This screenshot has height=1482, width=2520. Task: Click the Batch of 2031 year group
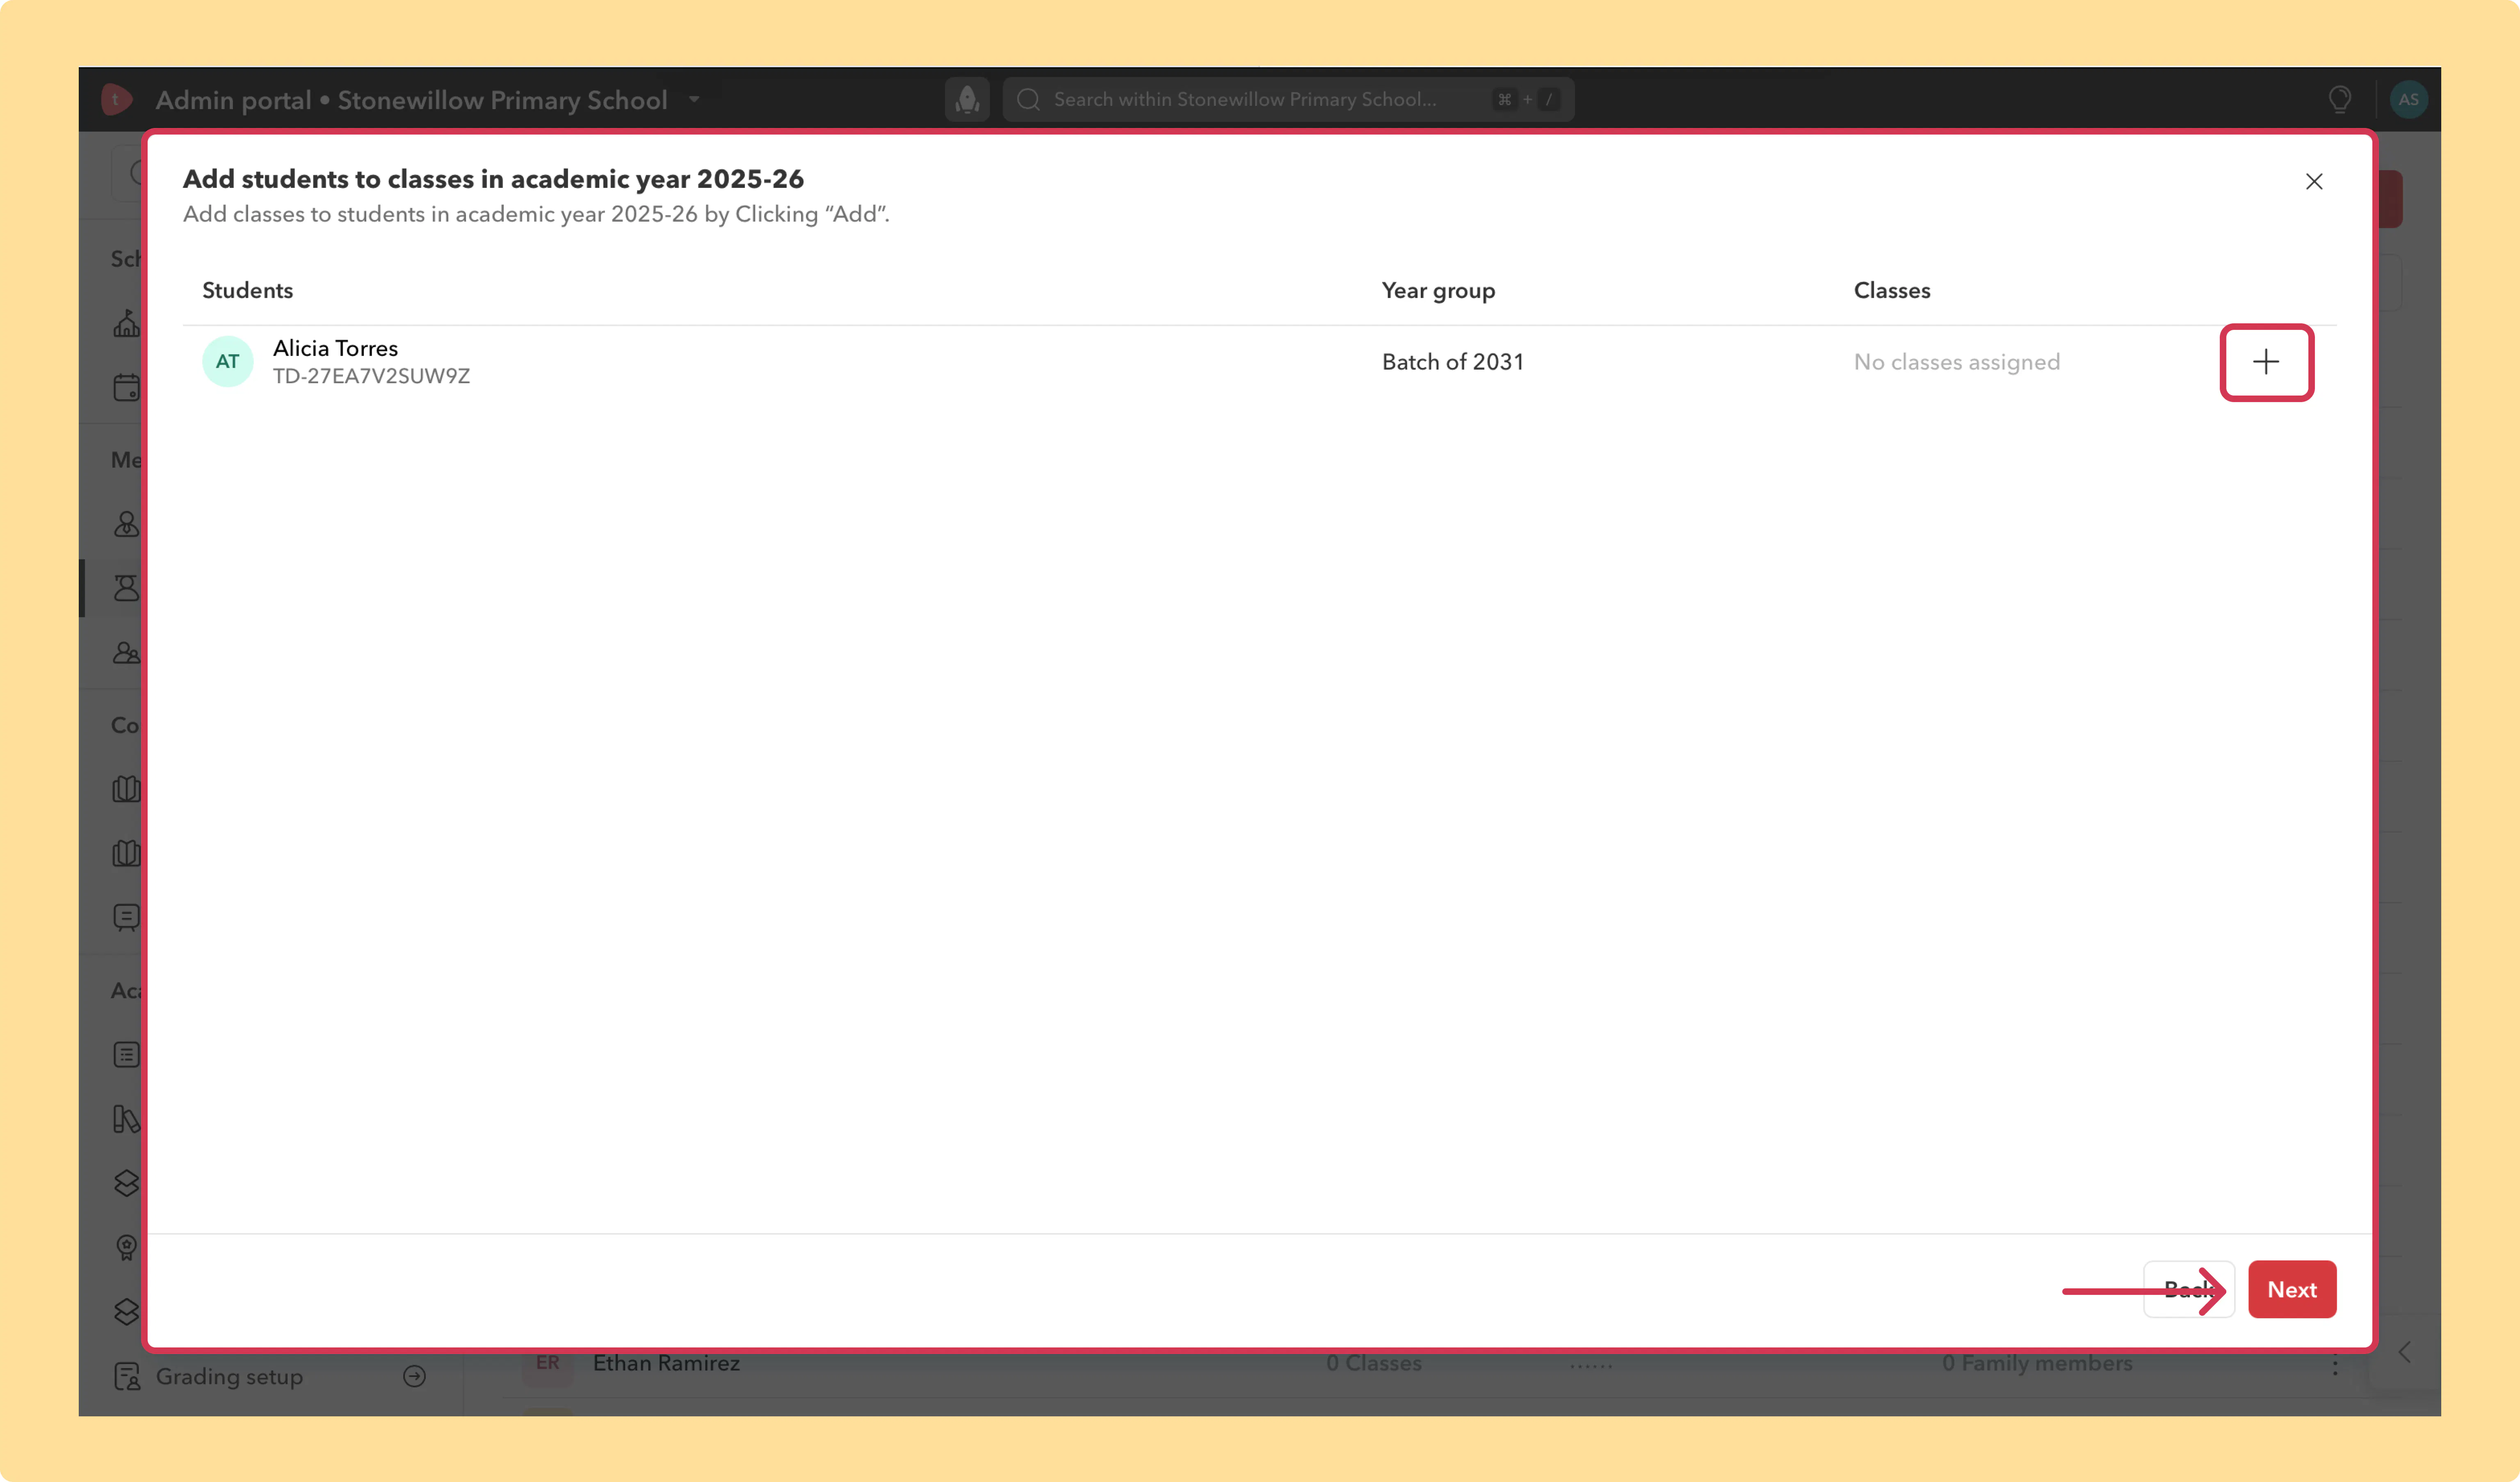point(1453,362)
